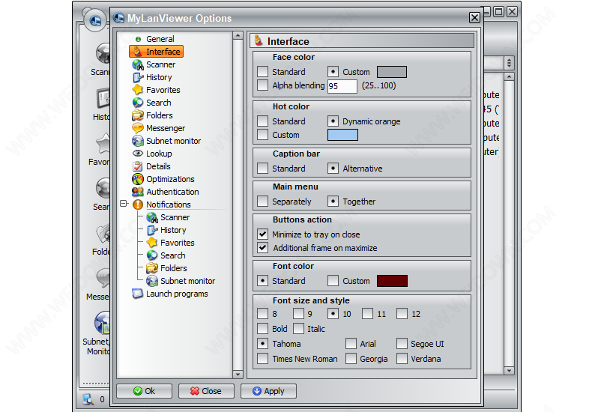Click Folders icon under Notifications
The width and height of the screenshot is (592, 412).
[152, 268]
